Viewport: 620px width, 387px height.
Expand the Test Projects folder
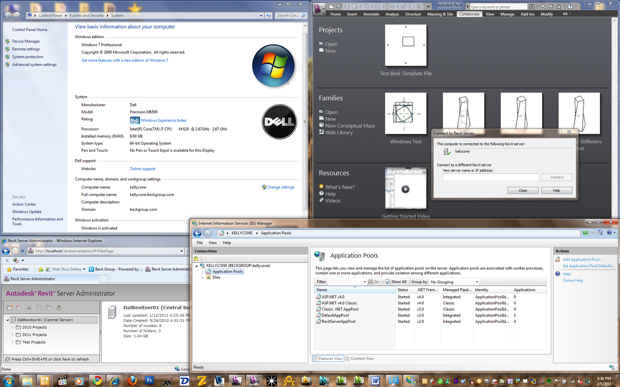pyautogui.click(x=12, y=342)
